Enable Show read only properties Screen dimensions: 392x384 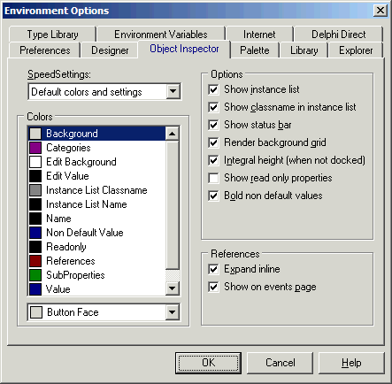coord(213,178)
